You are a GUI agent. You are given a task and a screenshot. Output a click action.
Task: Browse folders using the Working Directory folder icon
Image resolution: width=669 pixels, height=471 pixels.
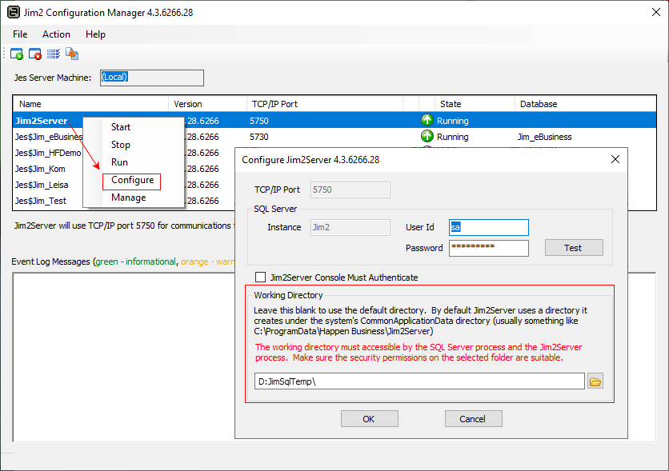pyautogui.click(x=595, y=381)
